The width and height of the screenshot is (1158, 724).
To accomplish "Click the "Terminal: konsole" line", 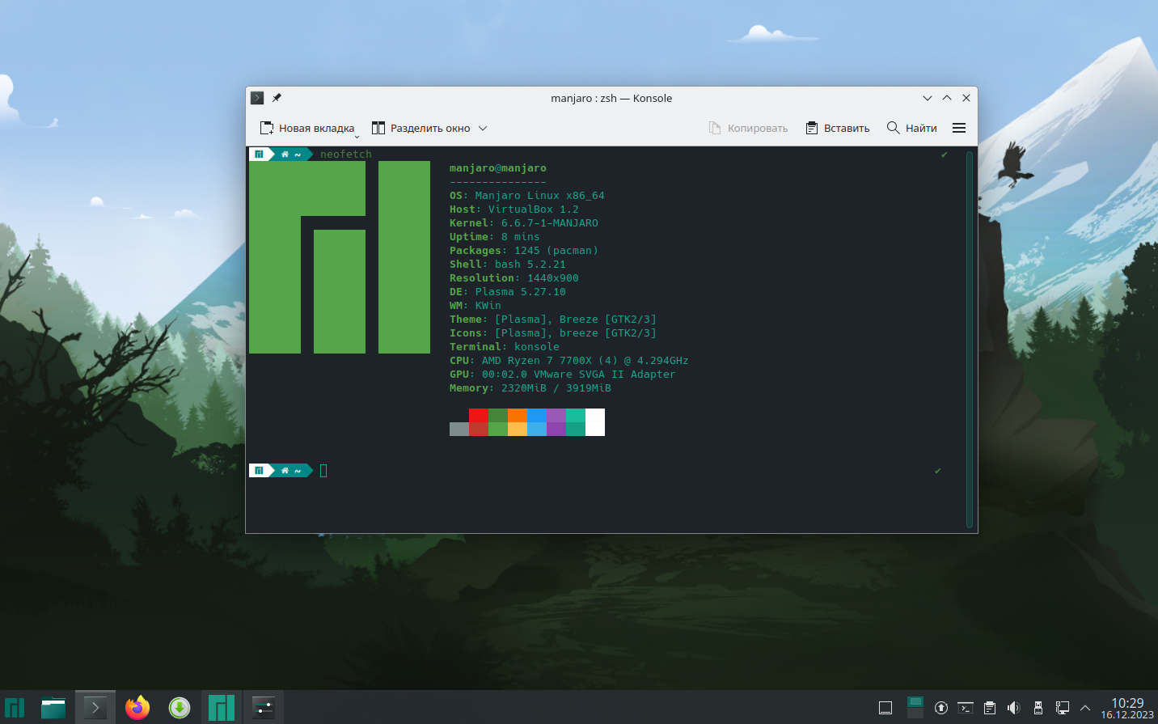I will coord(505,347).
